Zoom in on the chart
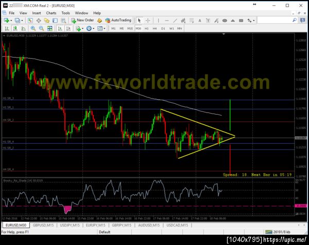309x245 pixels. (33, 29)
